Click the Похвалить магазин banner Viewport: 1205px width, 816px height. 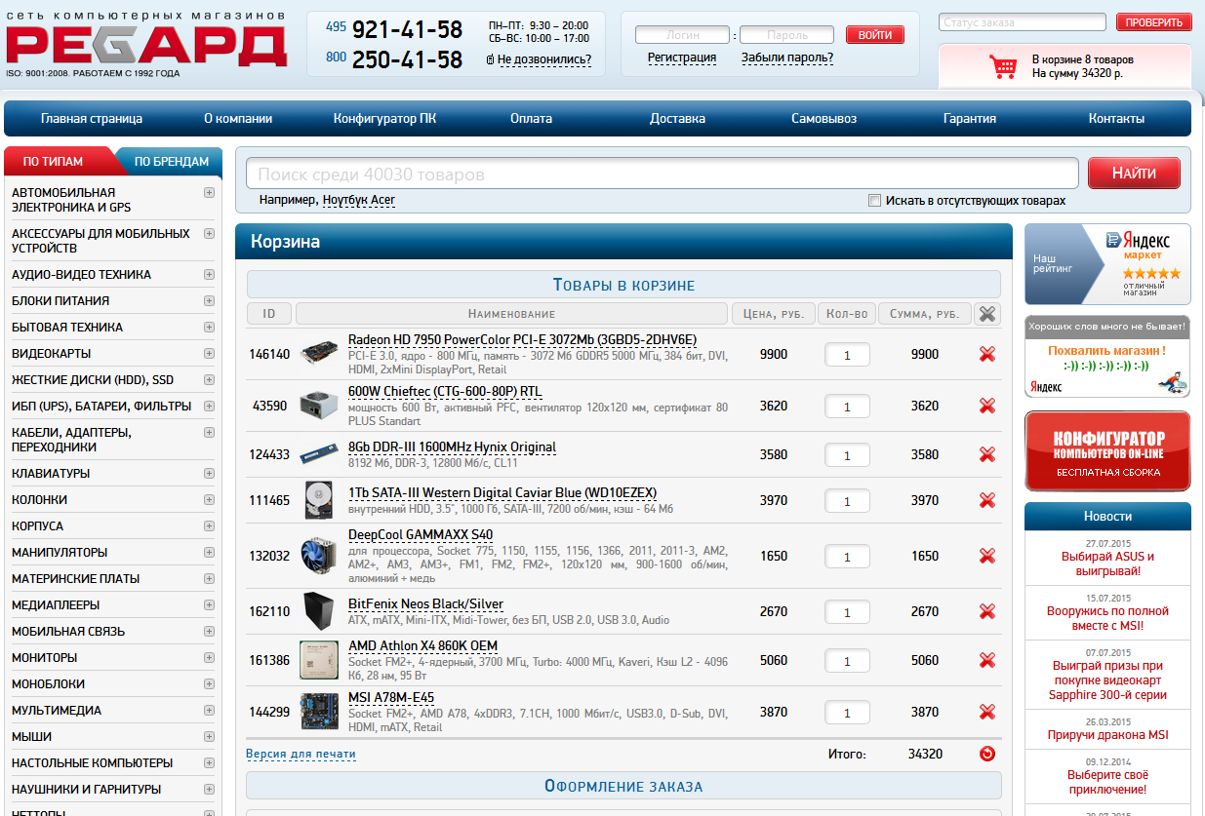(1107, 356)
